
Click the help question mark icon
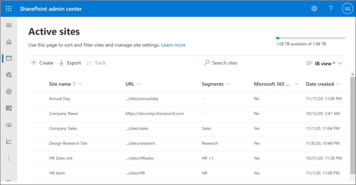pos(331,9)
